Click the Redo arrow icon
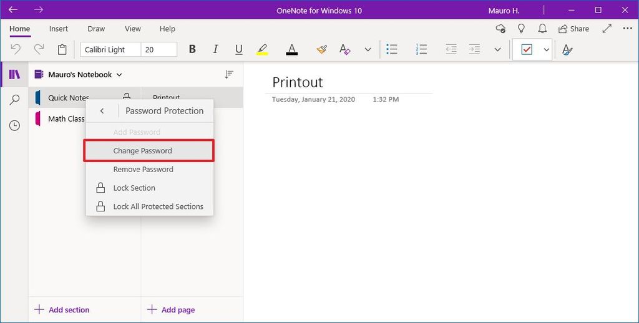Image resolution: width=639 pixels, height=323 pixels. click(39, 50)
